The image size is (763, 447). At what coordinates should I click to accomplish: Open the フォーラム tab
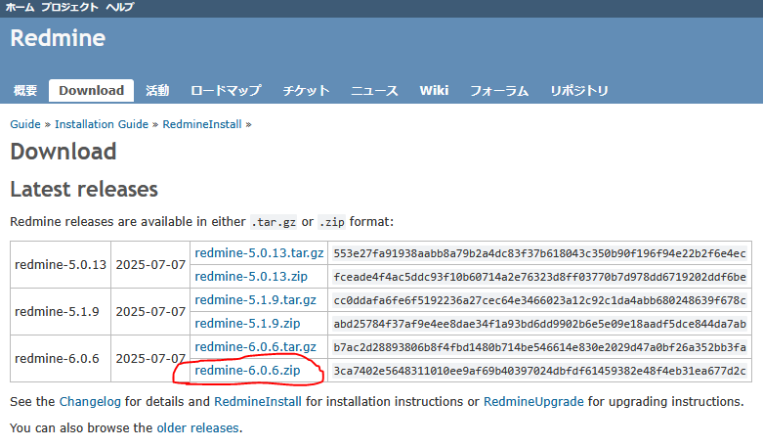[x=499, y=91]
